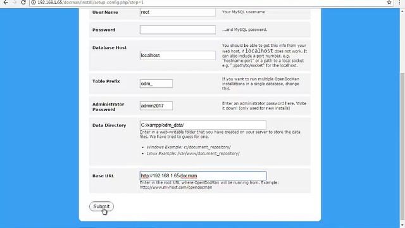The height and width of the screenshot is (228, 405).
Task: Click the 'Table Prefix' label
Action: [x=106, y=81]
